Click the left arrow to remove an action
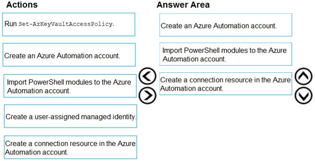 point(147,77)
